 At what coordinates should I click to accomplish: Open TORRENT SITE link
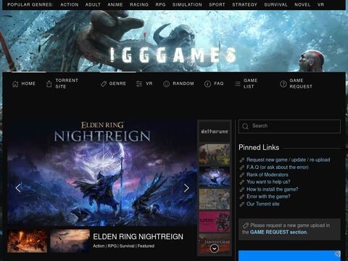click(67, 83)
